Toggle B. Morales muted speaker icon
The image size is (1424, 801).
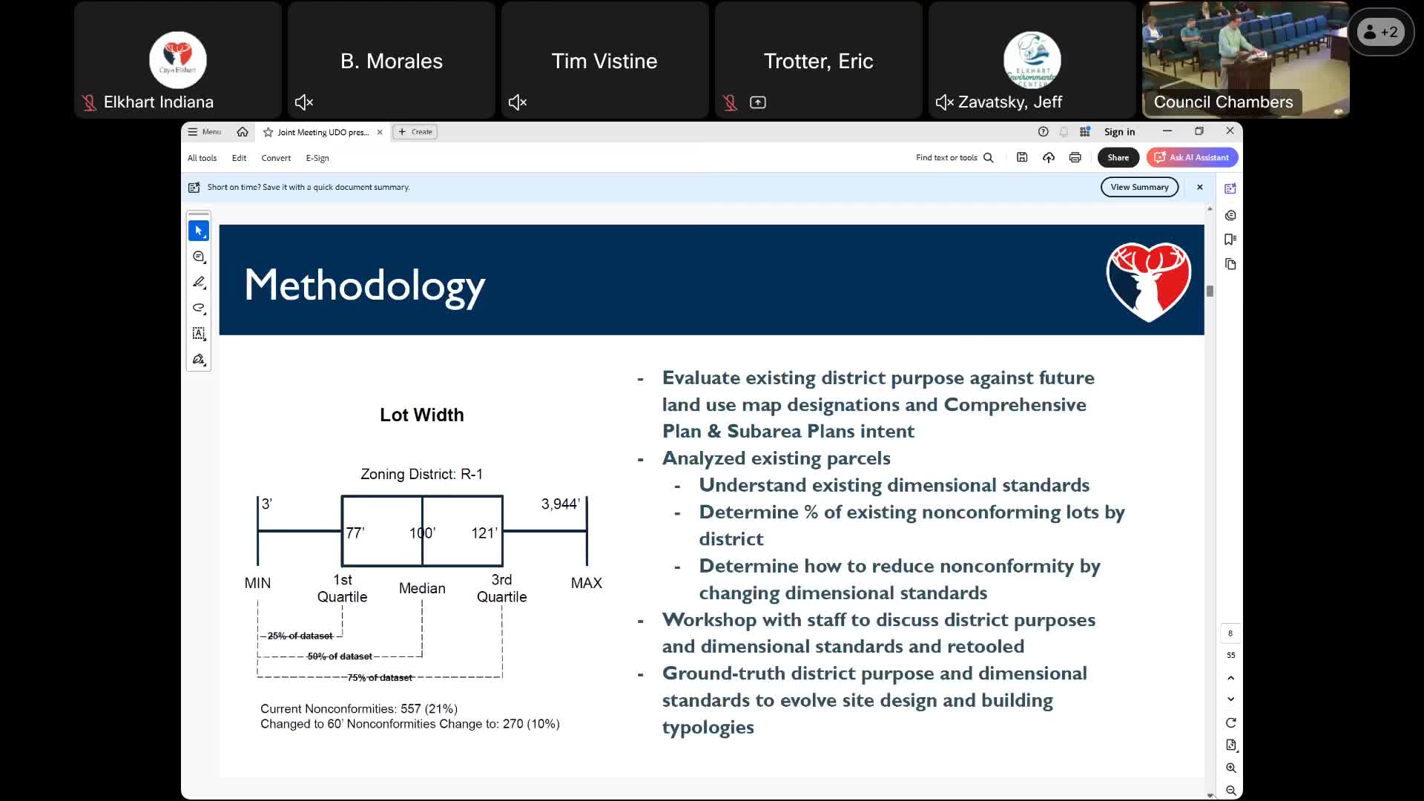[304, 102]
